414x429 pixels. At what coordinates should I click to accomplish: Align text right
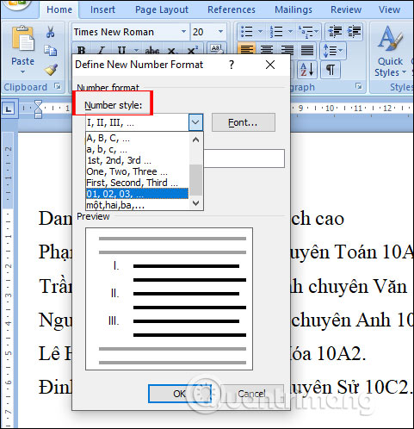[287, 50]
